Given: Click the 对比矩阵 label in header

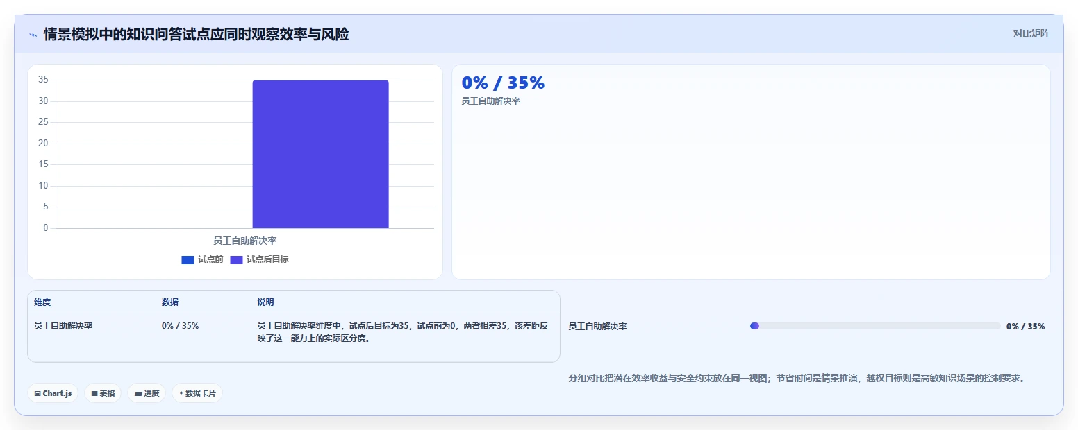Looking at the screenshot, I should click(1031, 33).
